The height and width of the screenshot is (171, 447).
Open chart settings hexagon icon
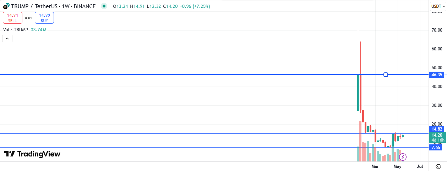pos(438,166)
